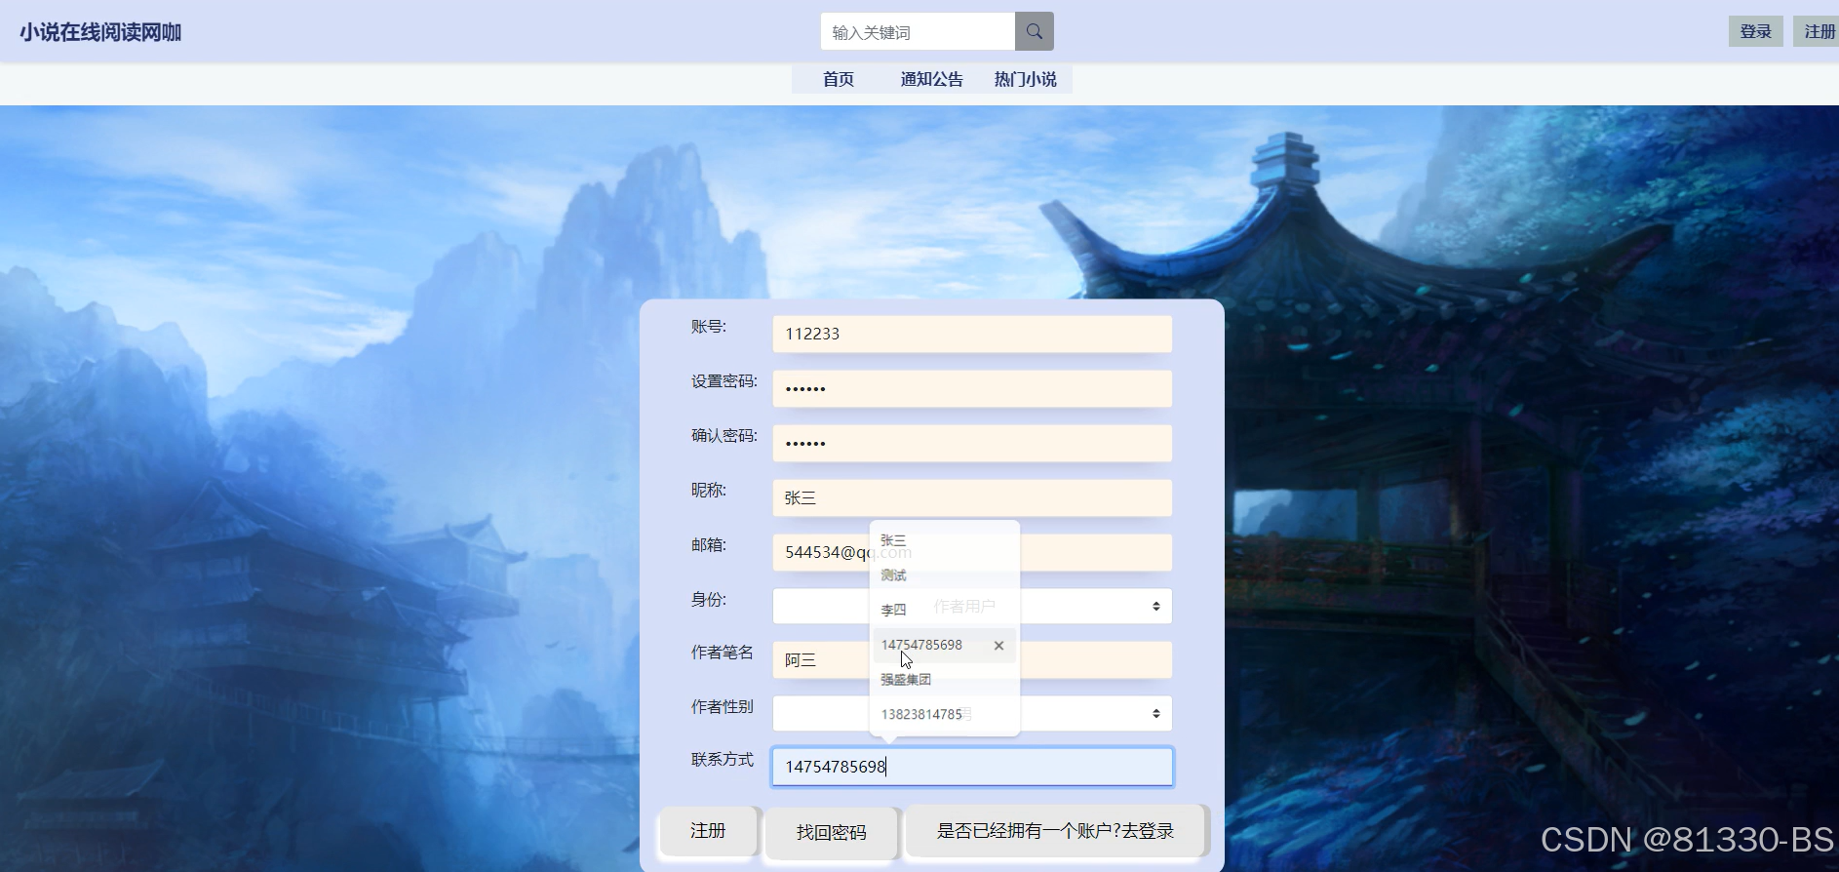Click the search magnifier icon
Image resolution: width=1839 pixels, height=872 pixels.
(1035, 31)
